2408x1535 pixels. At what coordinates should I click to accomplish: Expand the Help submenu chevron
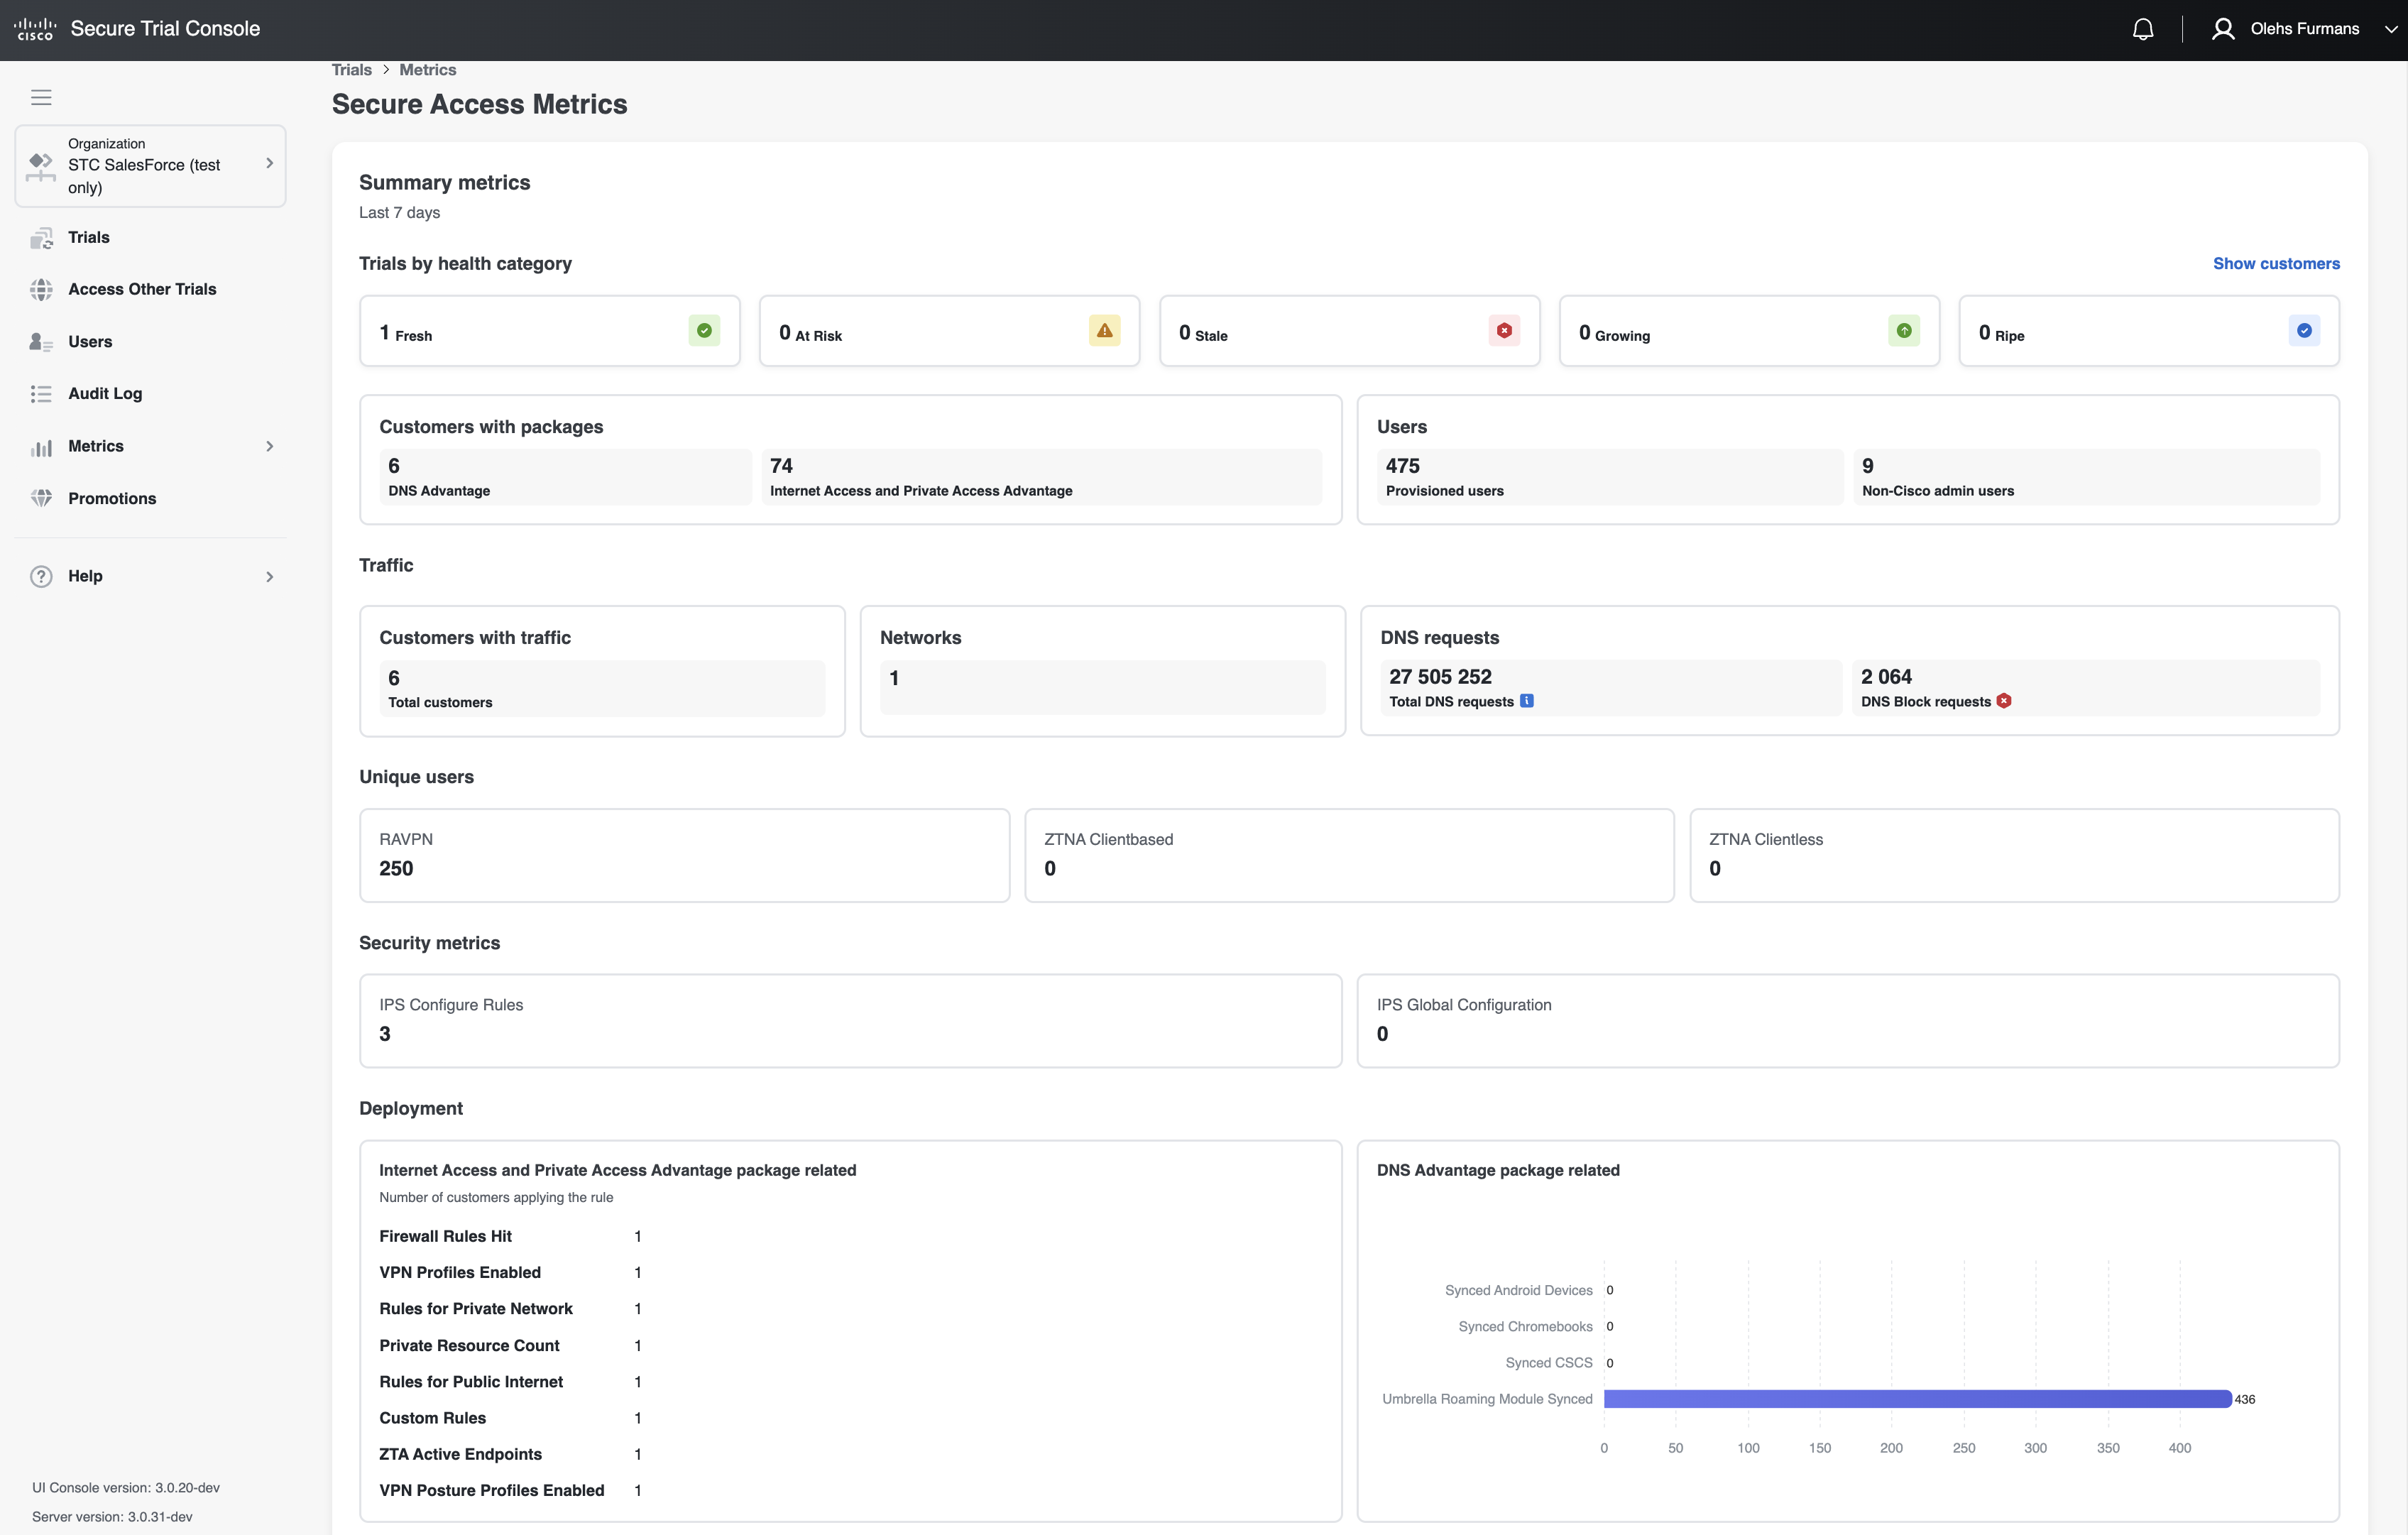coord(269,576)
